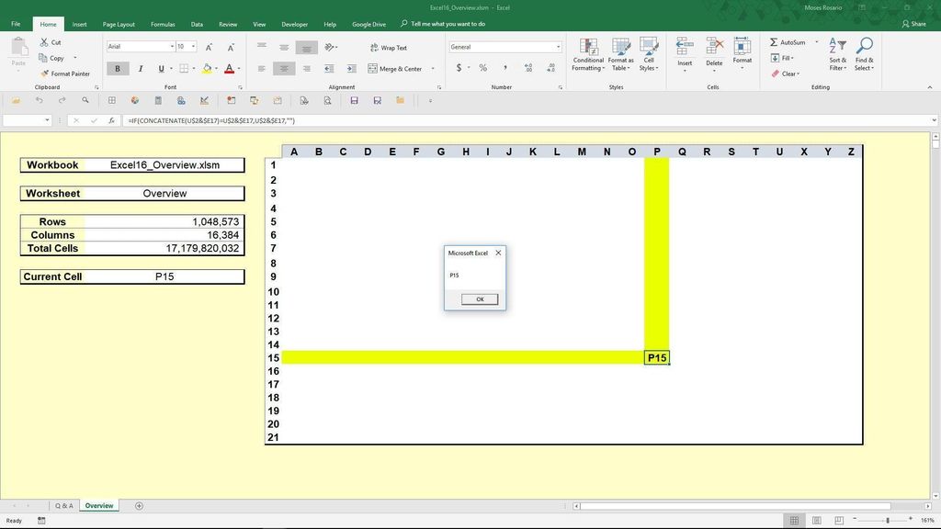This screenshot has width=941, height=529.
Task: Open the Merge & Center dropdown arrow
Action: pos(433,68)
